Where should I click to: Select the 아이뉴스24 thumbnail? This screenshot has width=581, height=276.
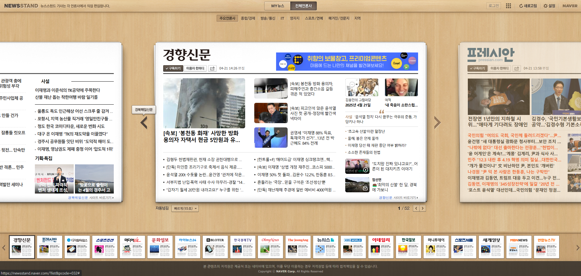(x=187, y=247)
